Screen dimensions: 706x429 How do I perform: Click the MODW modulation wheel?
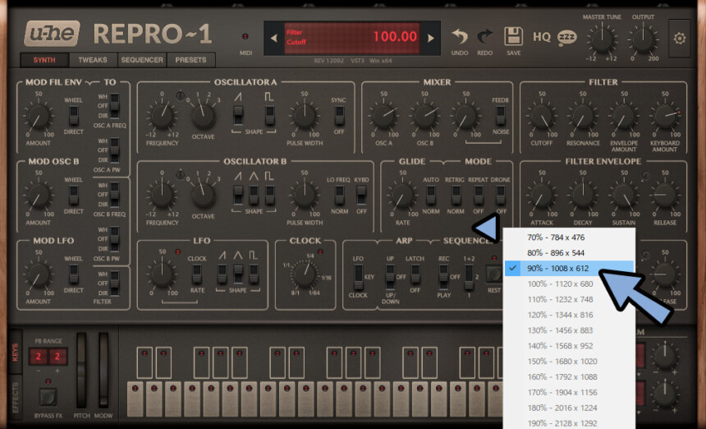pos(103,371)
